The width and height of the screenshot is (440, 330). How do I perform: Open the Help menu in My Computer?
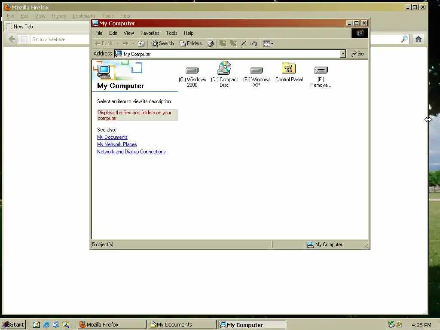click(x=189, y=33)
